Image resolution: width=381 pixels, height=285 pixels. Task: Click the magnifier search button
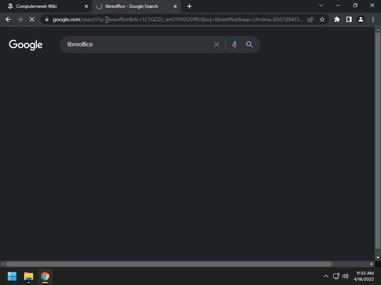249,45
